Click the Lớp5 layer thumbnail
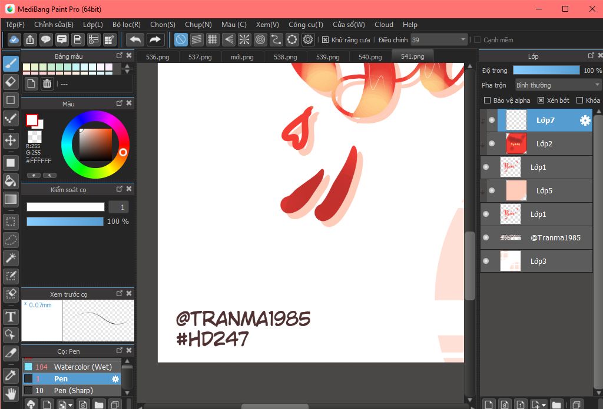603x409 pixels. (x=516, y=190)
